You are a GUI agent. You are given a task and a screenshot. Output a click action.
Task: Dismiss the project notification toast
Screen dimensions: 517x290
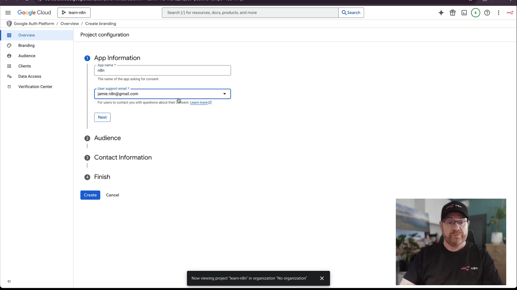[322, 278]
